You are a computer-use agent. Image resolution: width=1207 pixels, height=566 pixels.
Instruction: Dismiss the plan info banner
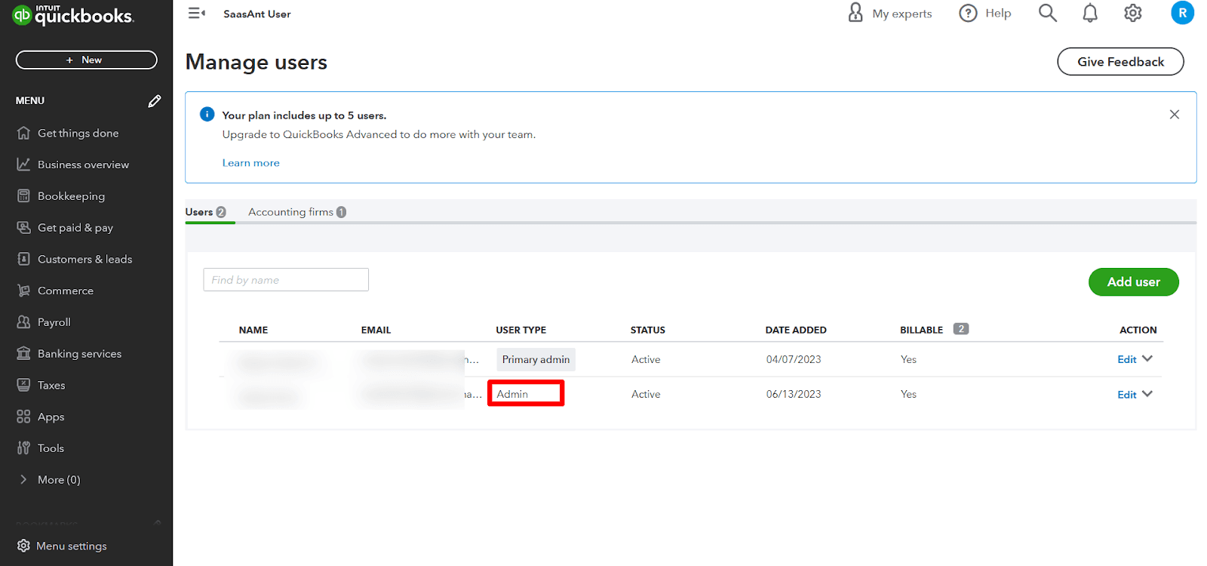click(x=1174, y=115)
